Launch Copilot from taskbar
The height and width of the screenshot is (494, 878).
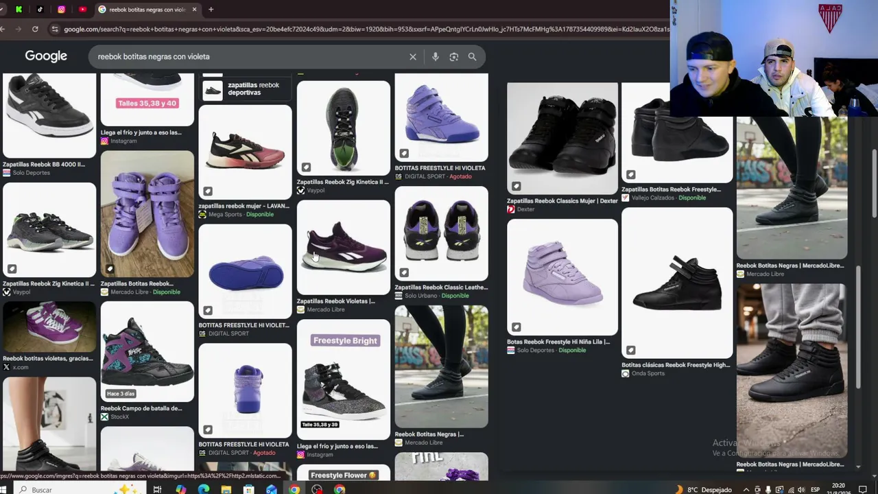pos(180,489)
